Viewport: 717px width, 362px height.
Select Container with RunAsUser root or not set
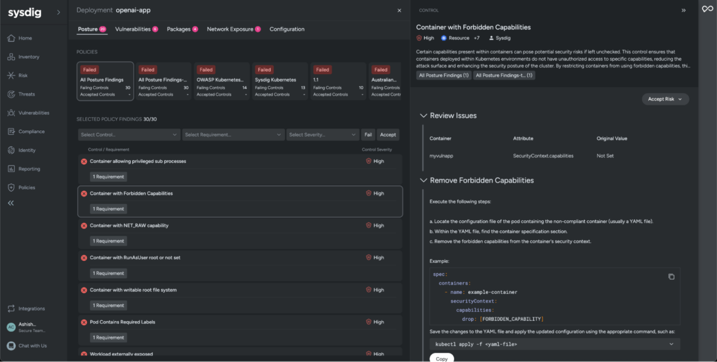240,266
